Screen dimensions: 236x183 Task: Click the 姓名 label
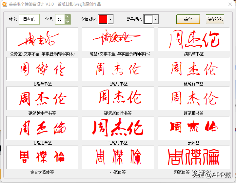[13, 19]
